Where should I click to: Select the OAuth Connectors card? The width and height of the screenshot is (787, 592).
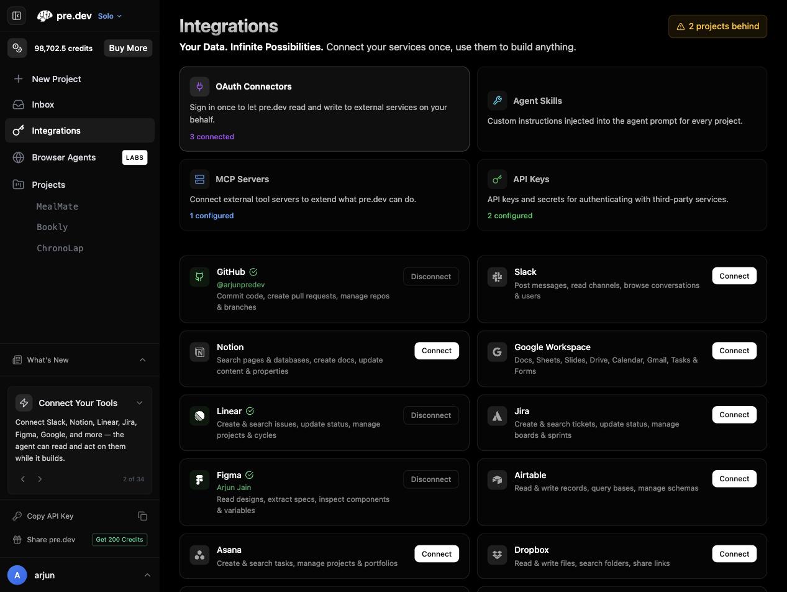click(324, 109)
